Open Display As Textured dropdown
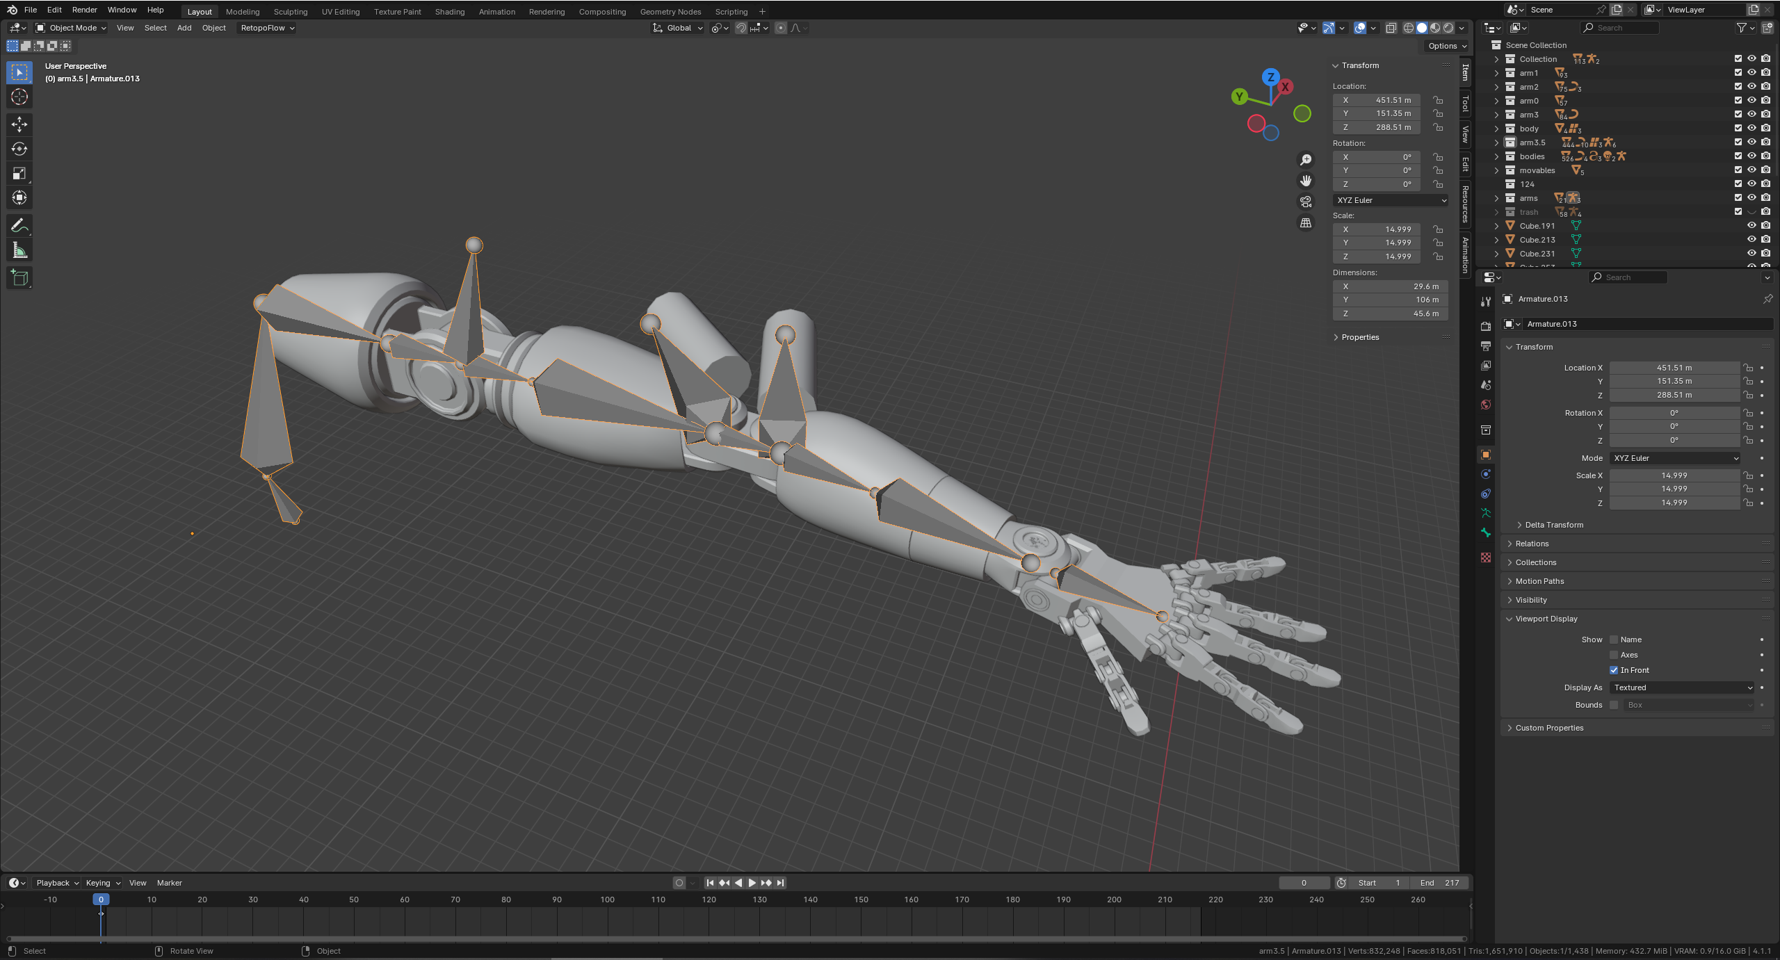The image size is (1780, 960). (x=1682, y=688)
